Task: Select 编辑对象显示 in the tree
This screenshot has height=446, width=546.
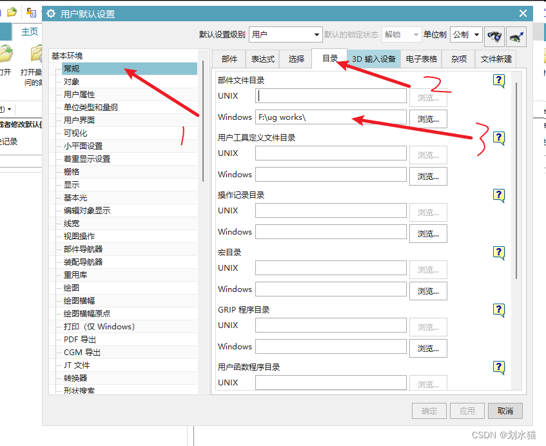Action: (x=87, y=211)
